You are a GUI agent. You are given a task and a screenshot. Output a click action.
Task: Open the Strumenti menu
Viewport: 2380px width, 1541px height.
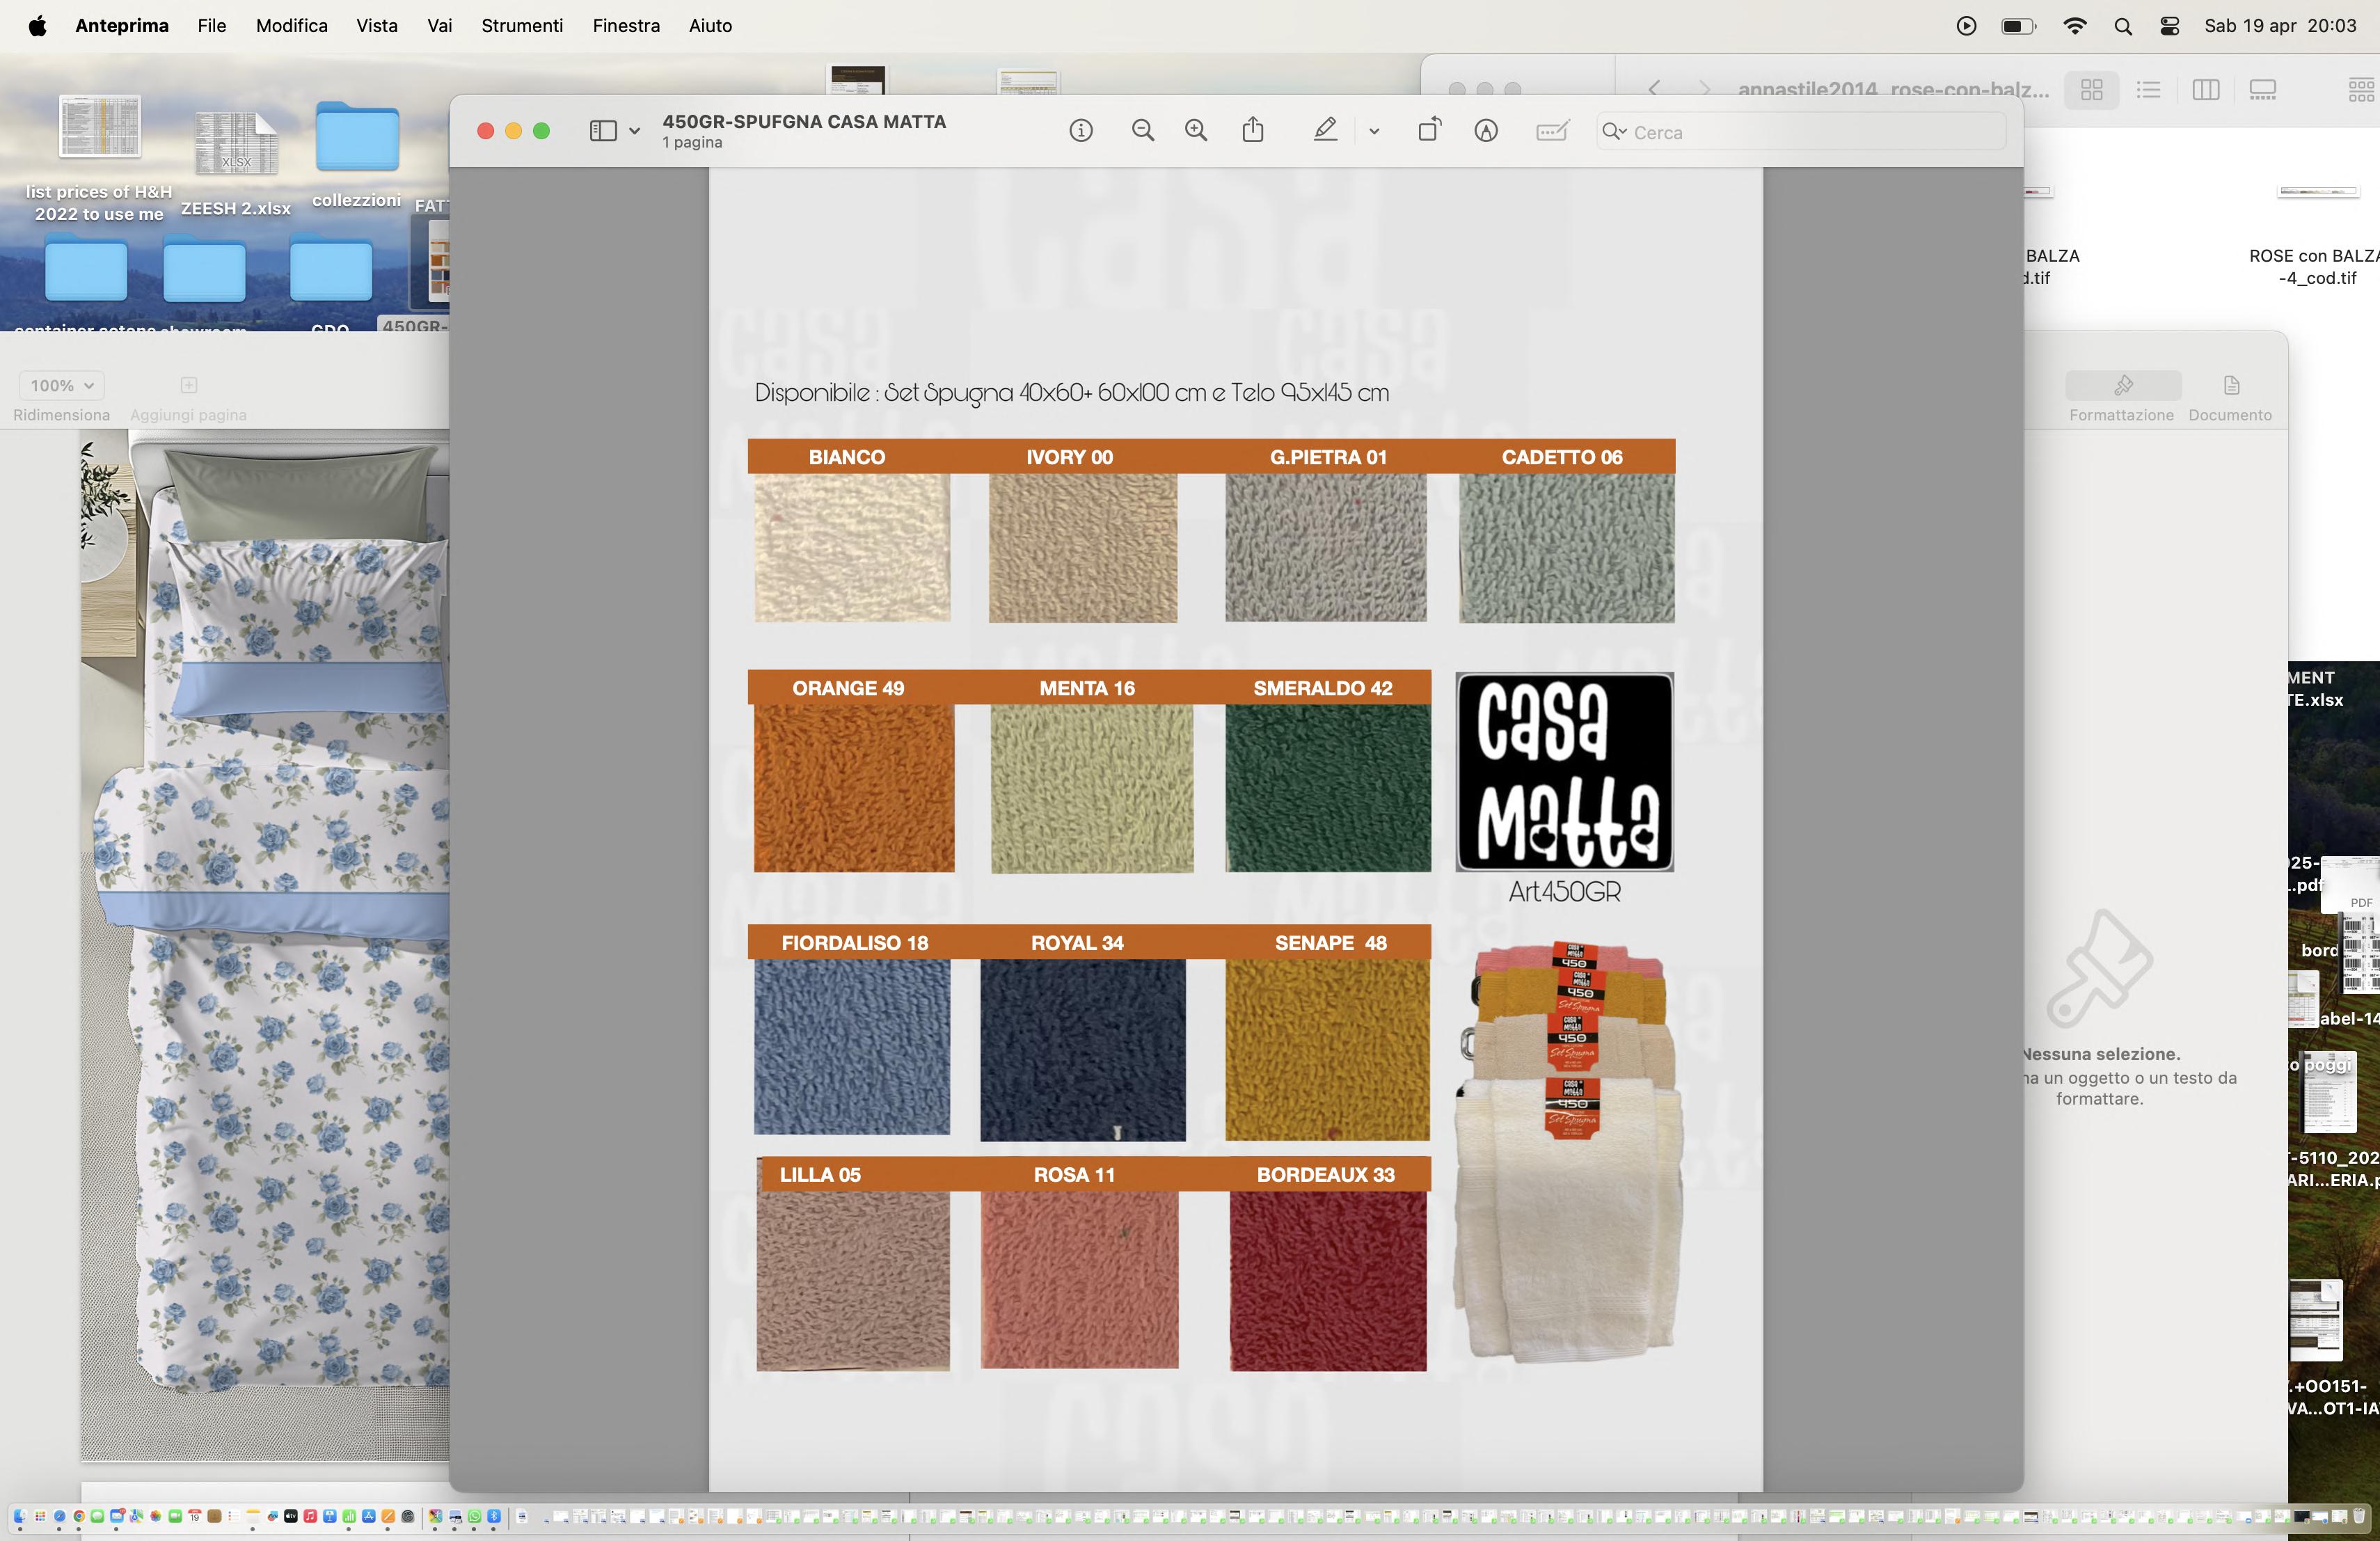[522, 26]
